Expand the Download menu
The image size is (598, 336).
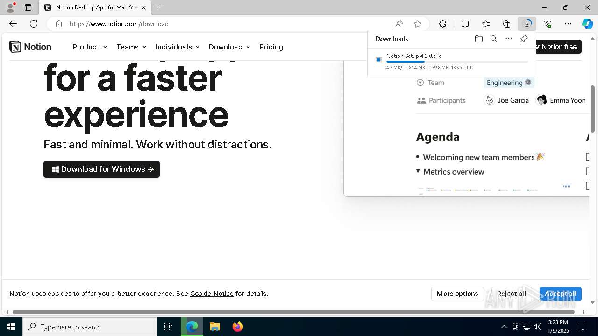pos(229,47)
